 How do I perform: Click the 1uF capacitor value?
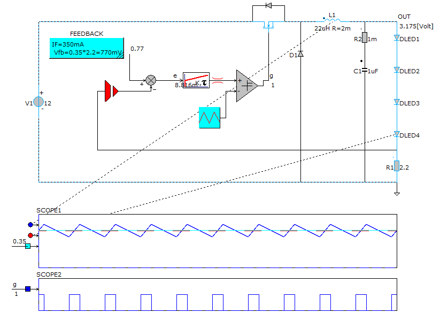tap(373, 71)
